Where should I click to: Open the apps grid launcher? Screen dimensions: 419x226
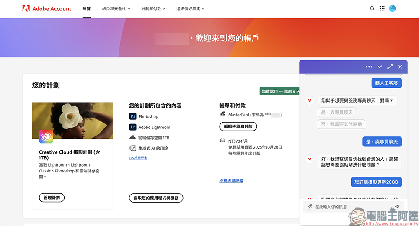click(x=382, y=8)
